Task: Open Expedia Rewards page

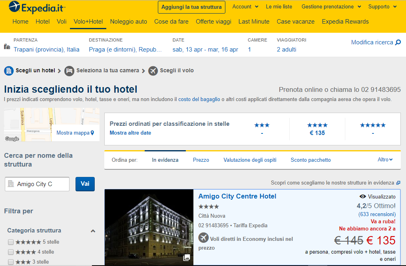Action: pyautogui.click(x=345, y=22)
